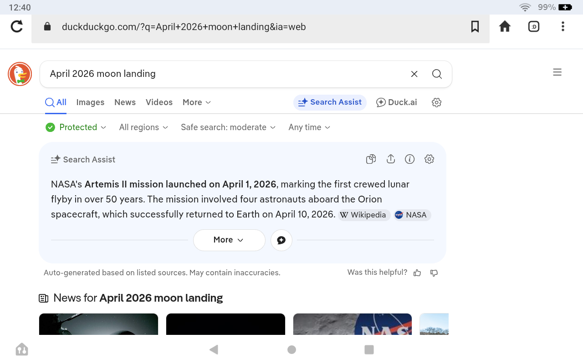This screenshot has width=583, height=364.
Task: Expand the answer with More button
Action: pyautogui.click(x=229, y=240)
